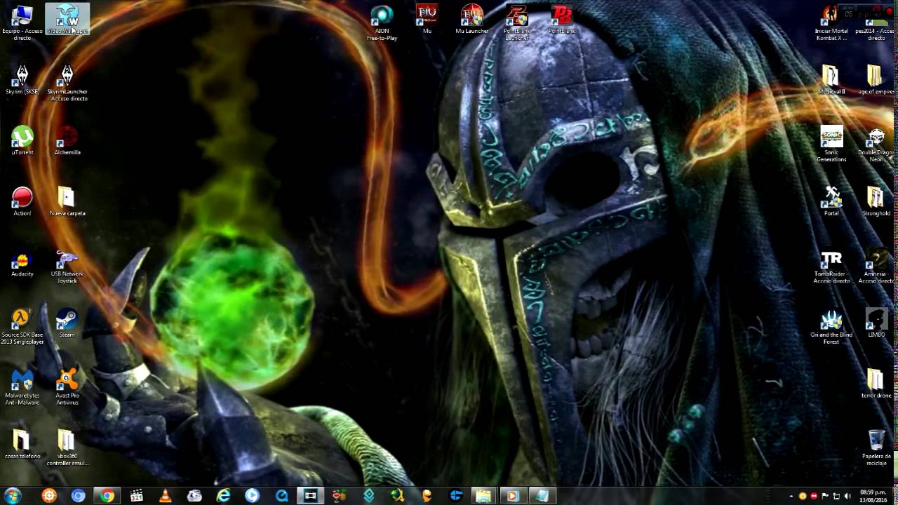Open the QuickTime Q taskbar icon
This screenshot has height=505, width=898.
281,496
